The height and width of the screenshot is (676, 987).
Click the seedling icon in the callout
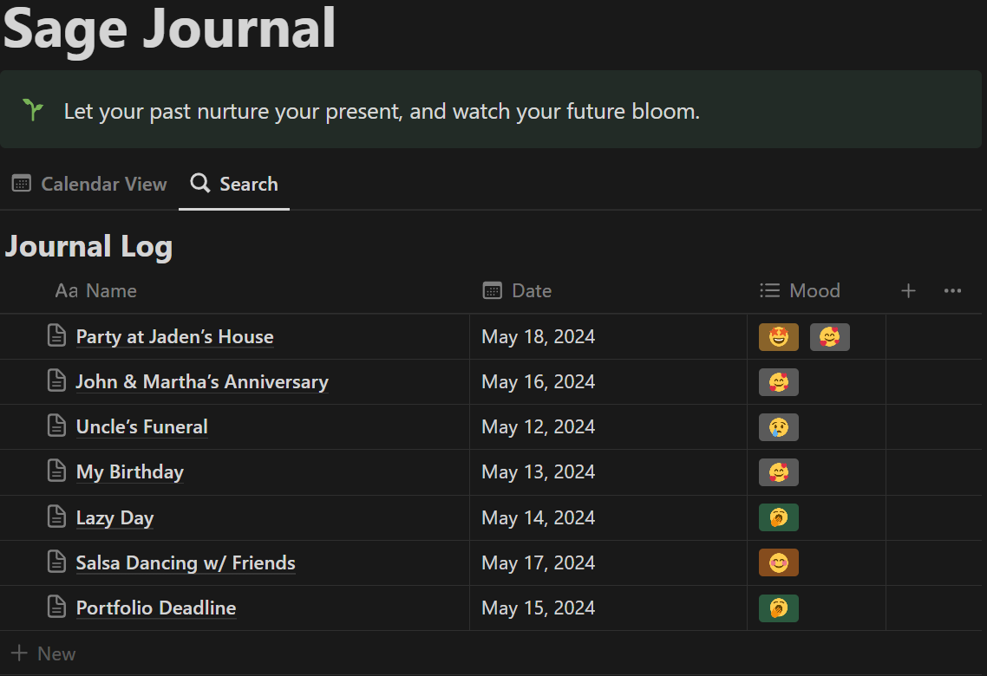(33, 109)
